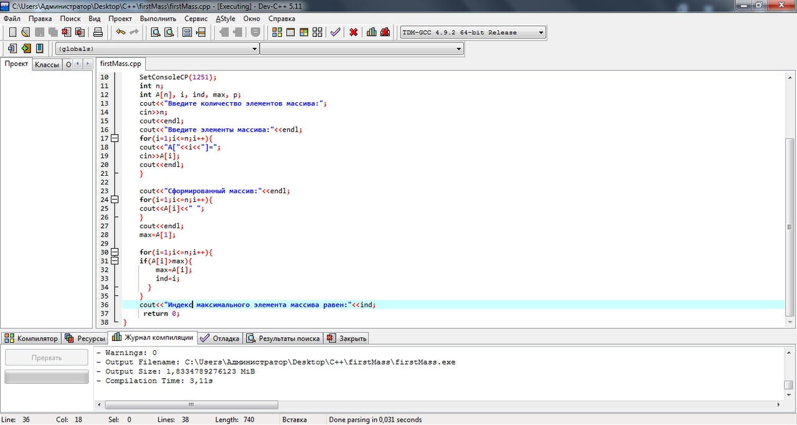Click the Save file toolbar icon
797x425 pixels.
pos(39,32)
